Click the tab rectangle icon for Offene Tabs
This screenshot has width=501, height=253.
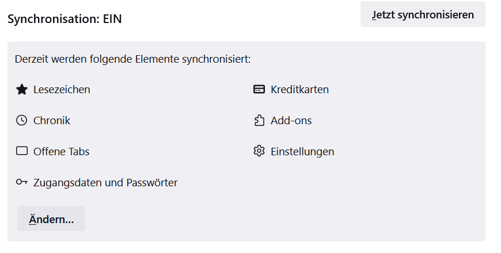pyautogui.click(x=22, y=152)
